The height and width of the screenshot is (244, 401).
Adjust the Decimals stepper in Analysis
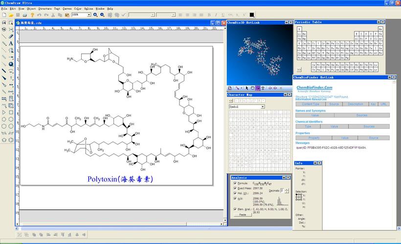tap(287, 191)
